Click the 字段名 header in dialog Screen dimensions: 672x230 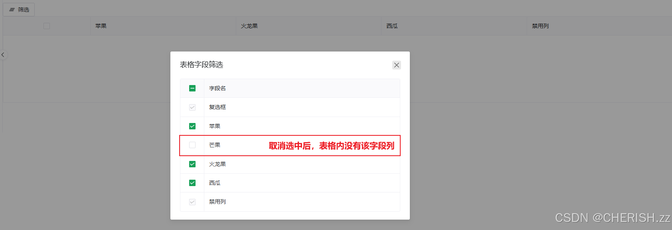coord(217,88)
